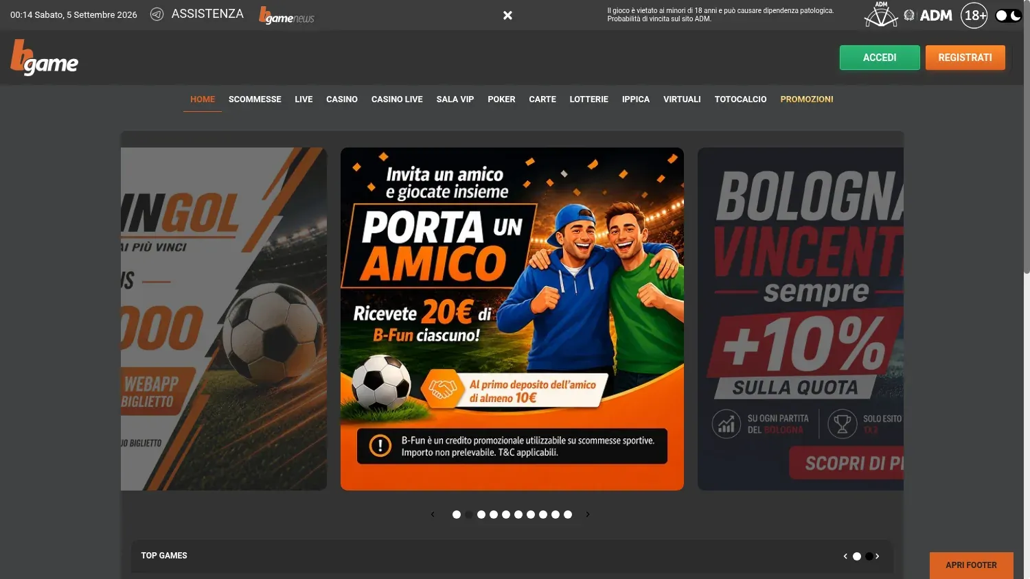Toggle the dark/light theme switch
Image resolution: width=1030 pixels, height=579 pixels.
[1008, 15]
